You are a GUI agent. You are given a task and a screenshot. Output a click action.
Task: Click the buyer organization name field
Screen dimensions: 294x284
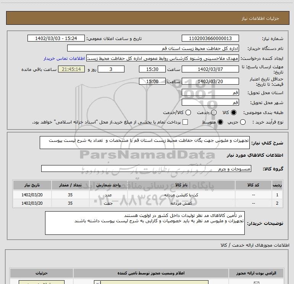coord(153,48)
